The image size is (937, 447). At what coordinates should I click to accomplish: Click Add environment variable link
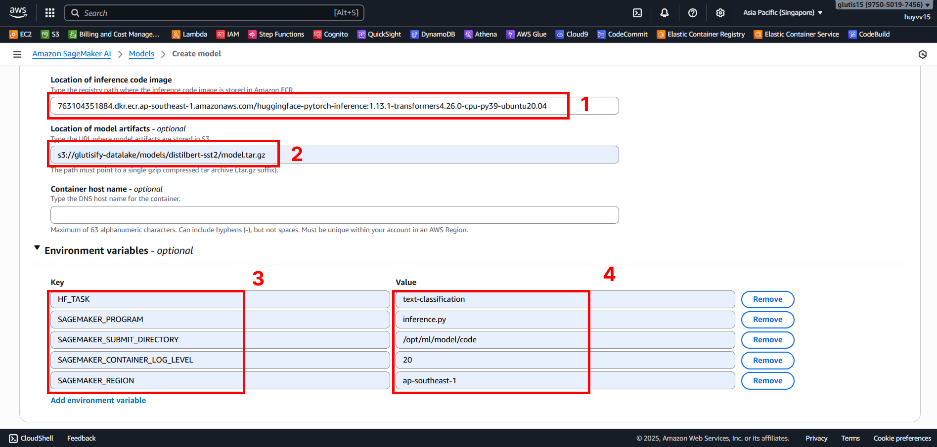click(x=98, y=401)
